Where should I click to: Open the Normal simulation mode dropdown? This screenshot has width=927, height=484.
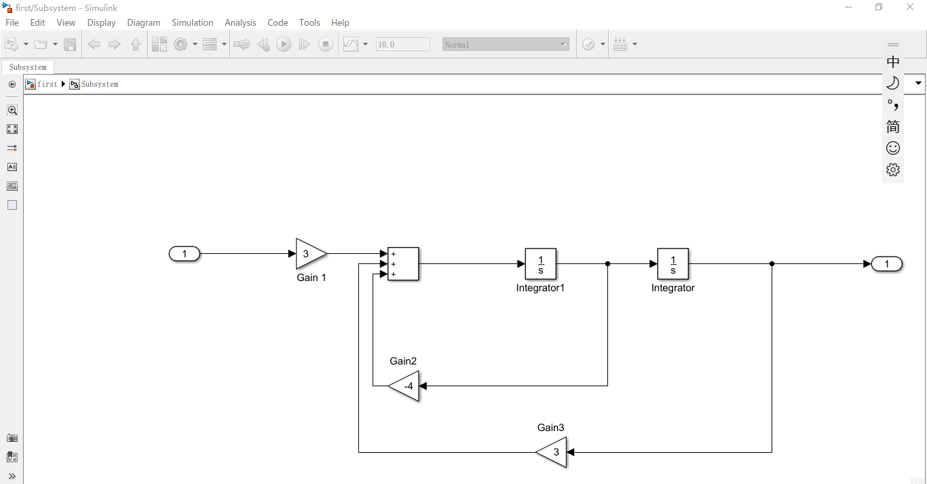(506, 44)
